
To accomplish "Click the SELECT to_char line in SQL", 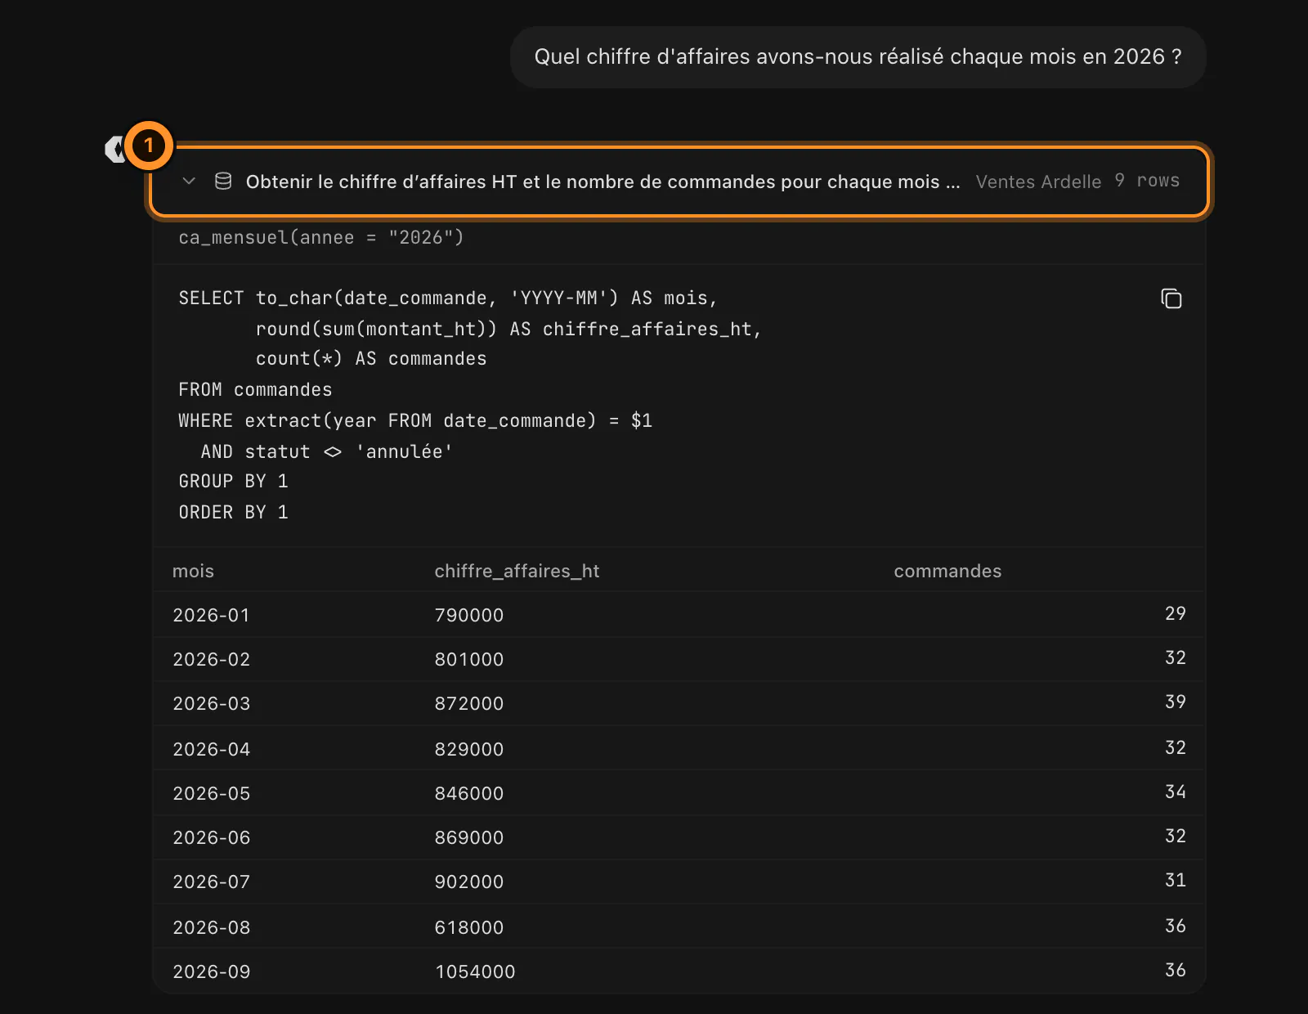I will click(448, 298).
